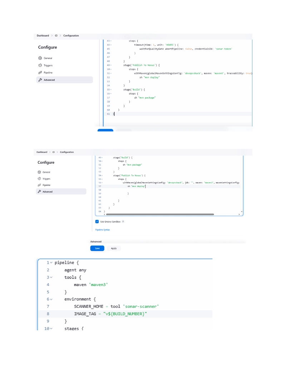Click mavenSettingsConfig text on line 56
This screenshot has height=370, width=286.
coord(227,183)
